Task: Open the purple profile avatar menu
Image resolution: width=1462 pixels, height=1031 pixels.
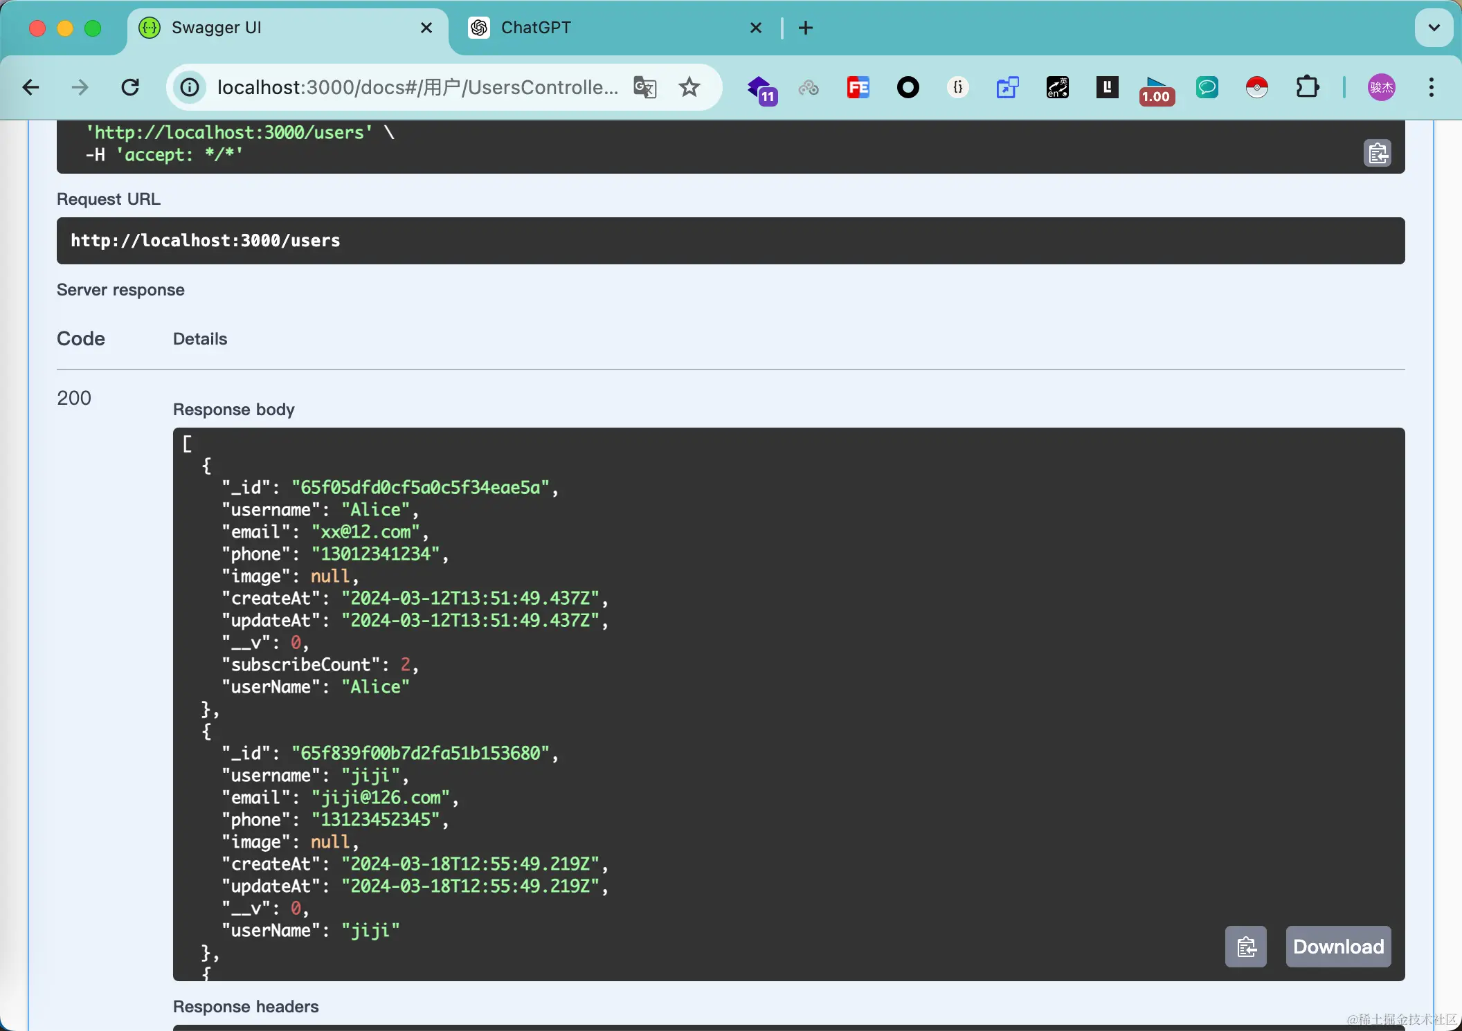Action: (x=1381, y=87)
